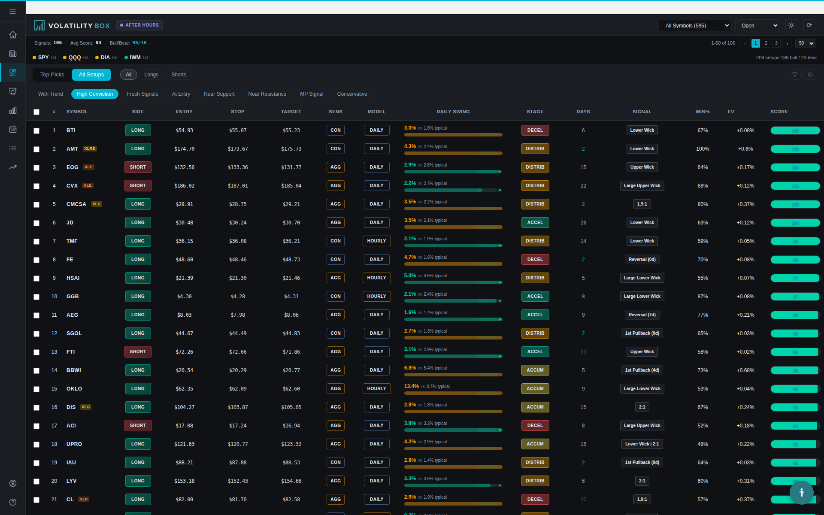Check the TMF row checkbox
This screenshot has height=515, width=824.
pos(36,242)
